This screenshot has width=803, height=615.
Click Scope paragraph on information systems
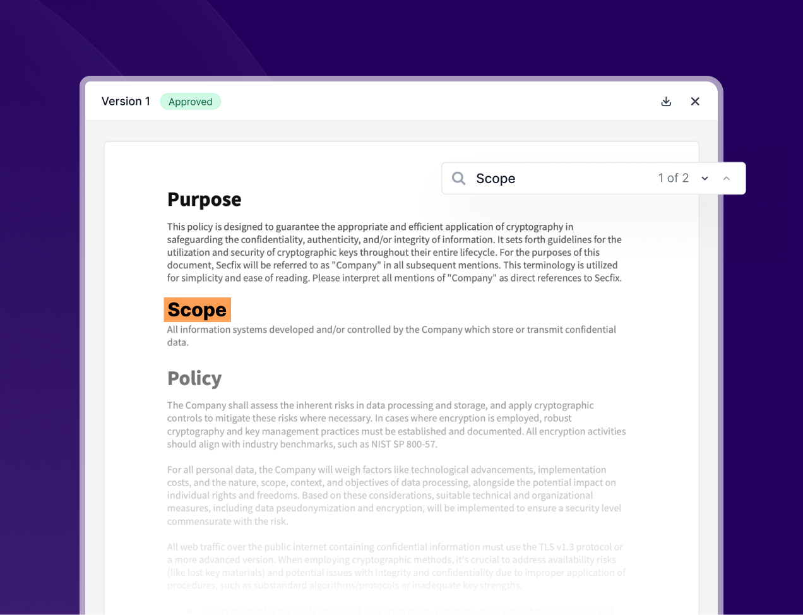[x=391, y=336]
